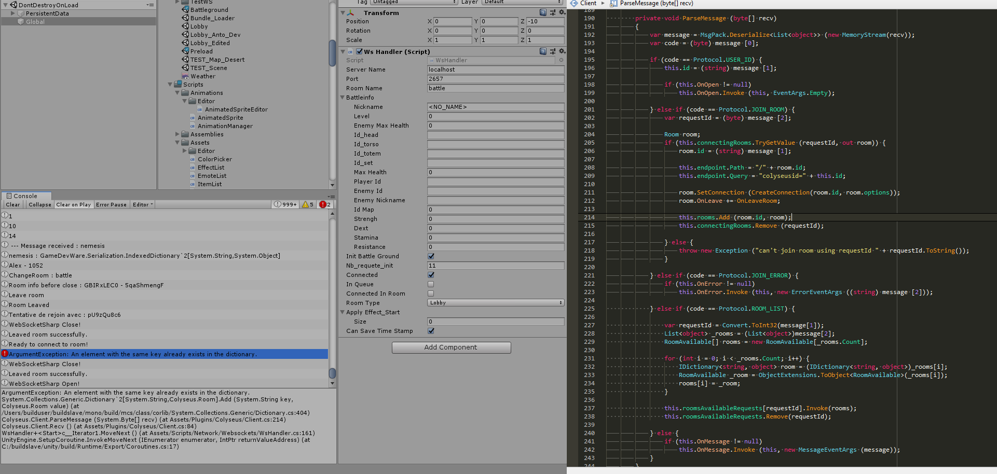Disable the Ws Handler script component checkbox
The image size is (997, 474).
(x=359, y=51)
